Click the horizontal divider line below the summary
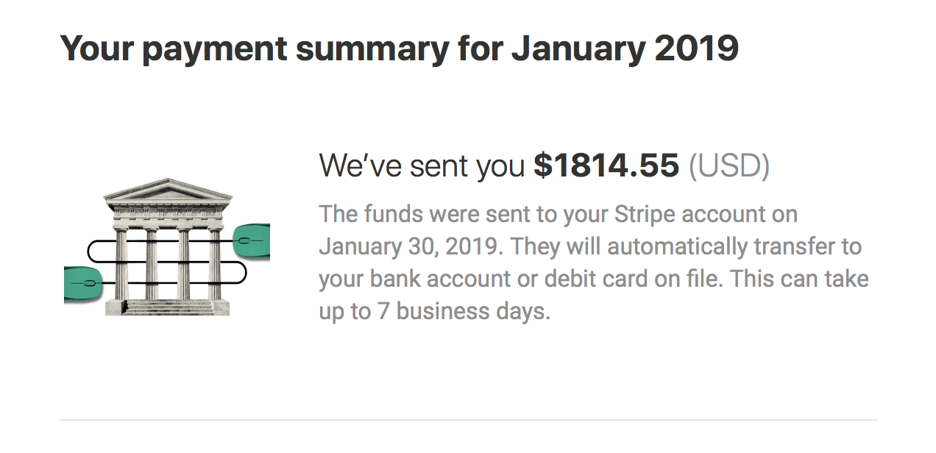 468,420
